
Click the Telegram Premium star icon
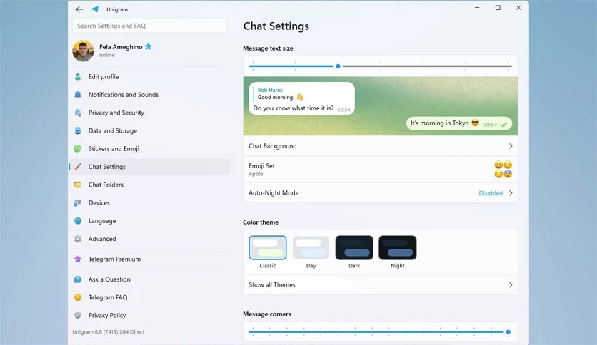pyautogui.click(x=78, y=259)
